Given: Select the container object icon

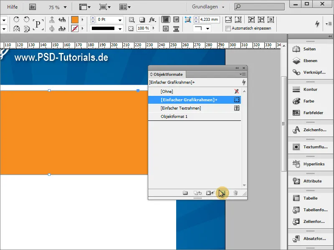Looking at the screenshot, I should (x=52, y=20).
